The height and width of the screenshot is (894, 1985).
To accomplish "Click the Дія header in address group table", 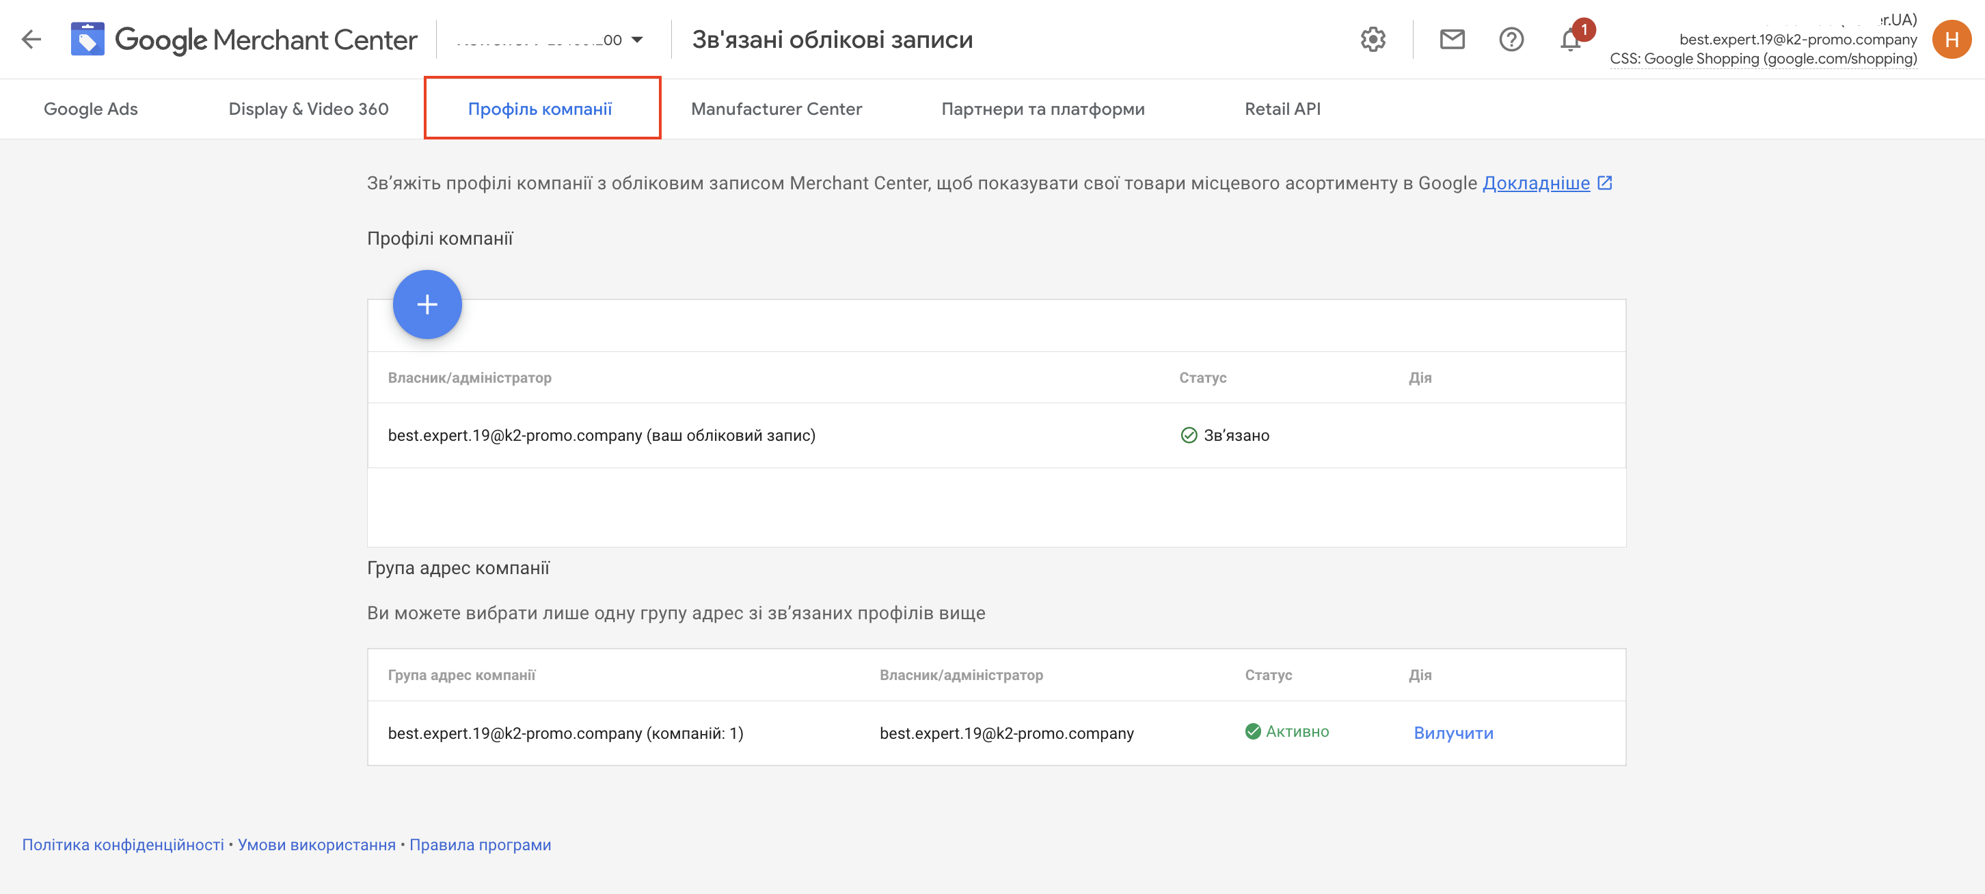I will pos(1420,675).
